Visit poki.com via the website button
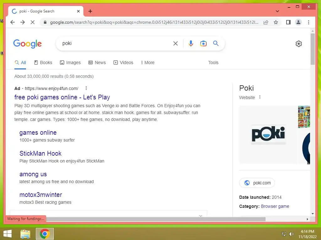The image size is (321, 240). pos(257,183)
